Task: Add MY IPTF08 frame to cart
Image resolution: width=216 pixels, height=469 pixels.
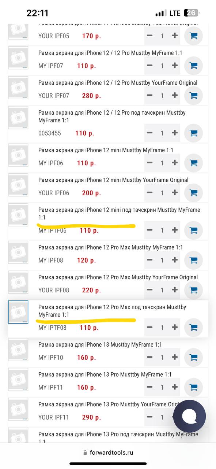Action: (x=193, y=328)
